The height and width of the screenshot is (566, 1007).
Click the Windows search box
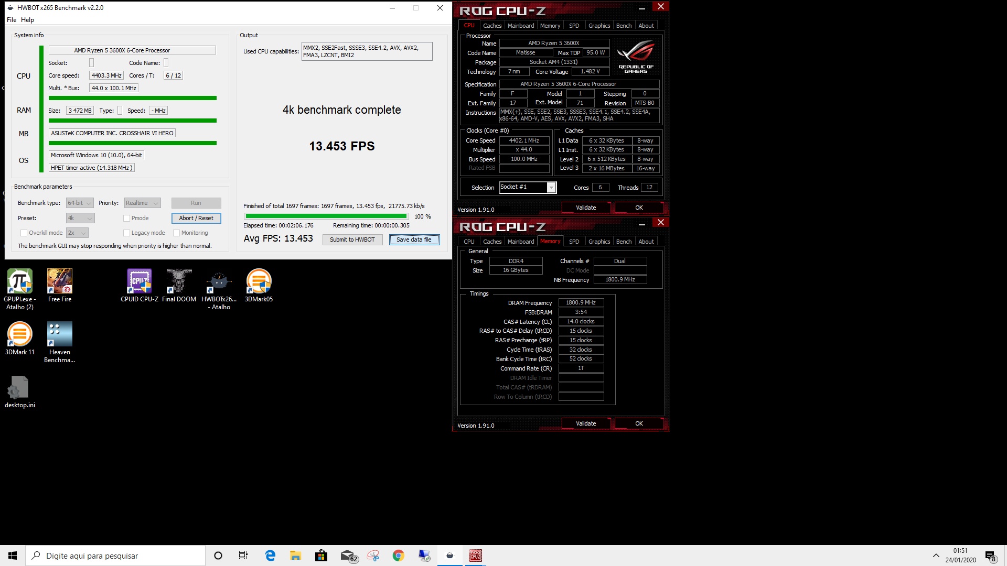point(115,556)
